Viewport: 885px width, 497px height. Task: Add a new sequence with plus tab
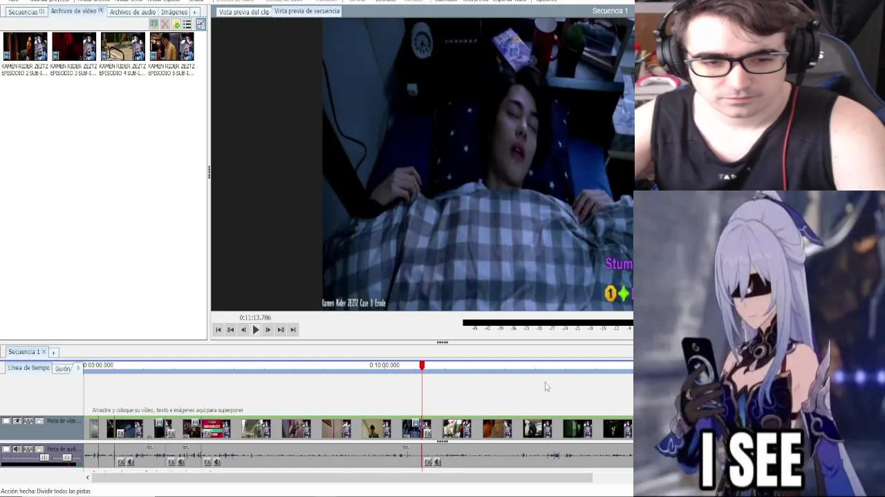tap(53, 353)
